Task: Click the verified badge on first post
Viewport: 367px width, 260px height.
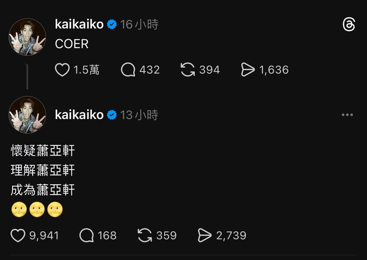Action: coord(112,25)
